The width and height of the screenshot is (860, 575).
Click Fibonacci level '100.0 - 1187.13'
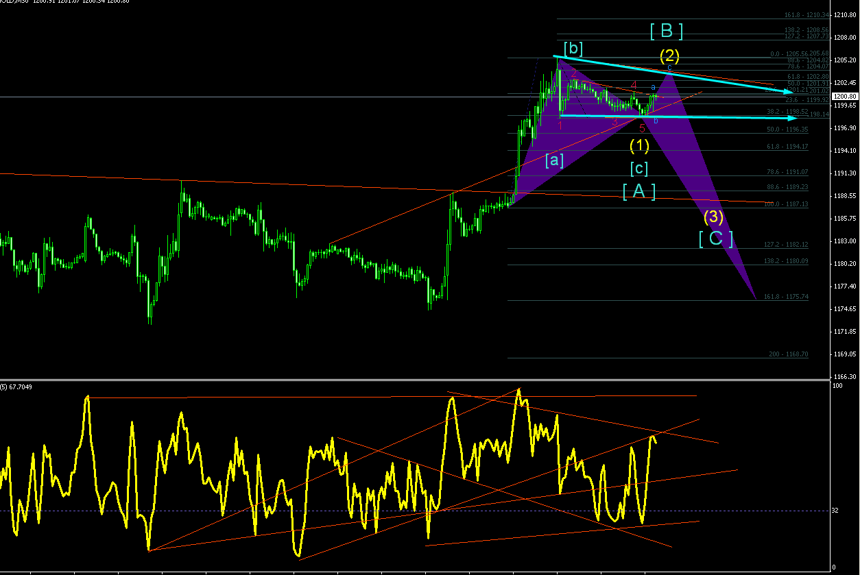click(x=786, y=204)
